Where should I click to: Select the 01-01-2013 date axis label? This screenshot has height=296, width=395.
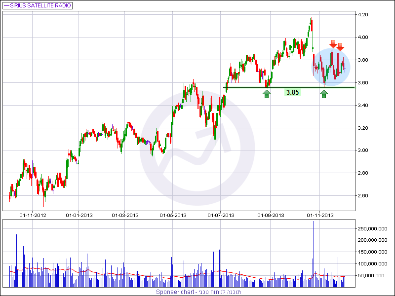click(x=79, y=216)
